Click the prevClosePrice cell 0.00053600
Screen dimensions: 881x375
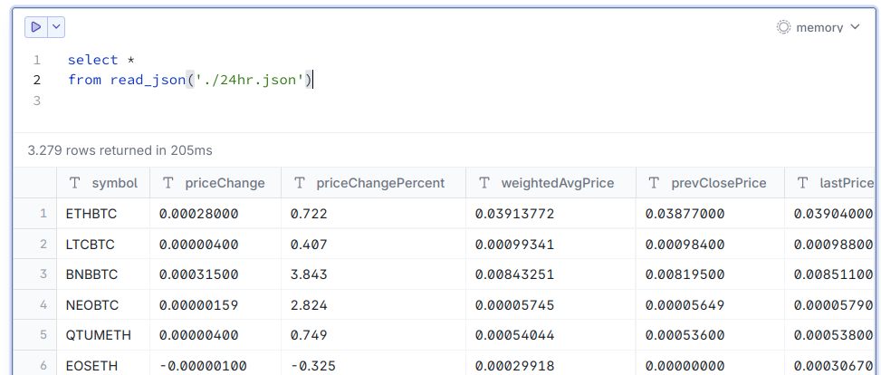click(x=710, y=335)
